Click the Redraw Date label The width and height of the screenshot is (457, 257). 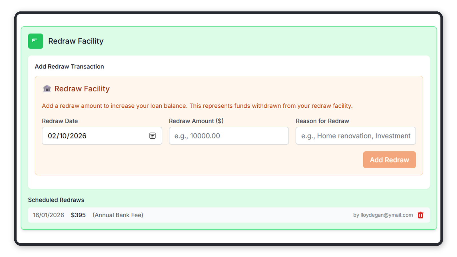(60, 121)
